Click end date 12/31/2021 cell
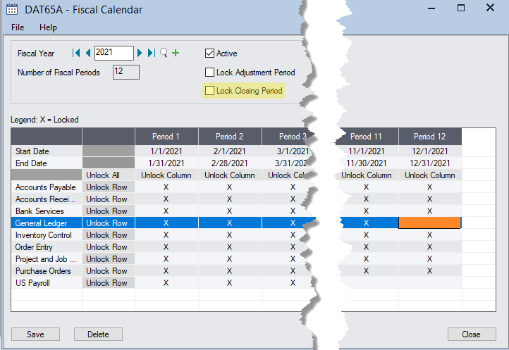The image size is (509, 350). click(430, 163)
